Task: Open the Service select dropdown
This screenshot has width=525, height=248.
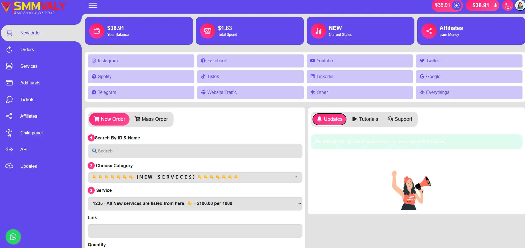Action: pyautogui.click(x=195, y=204)
